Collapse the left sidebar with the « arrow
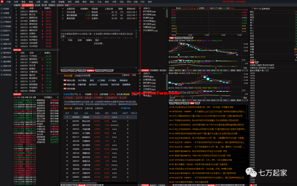 tap(1, 5)
